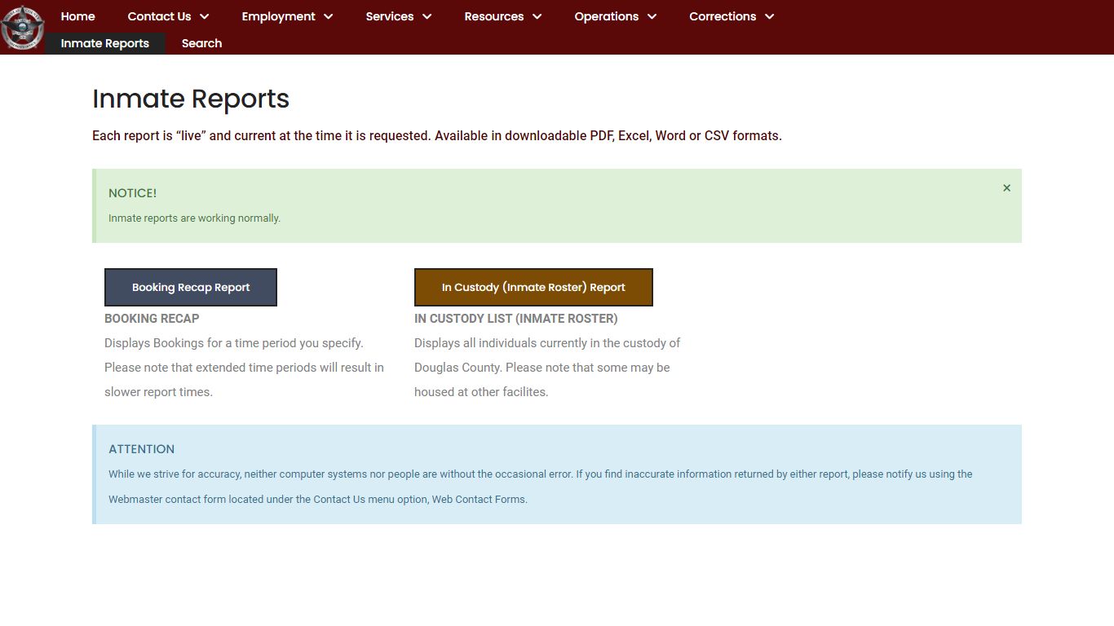1114x626 pixels.
Task: Click the BOOKING RECAP description heading
Action: pos(152,319)
